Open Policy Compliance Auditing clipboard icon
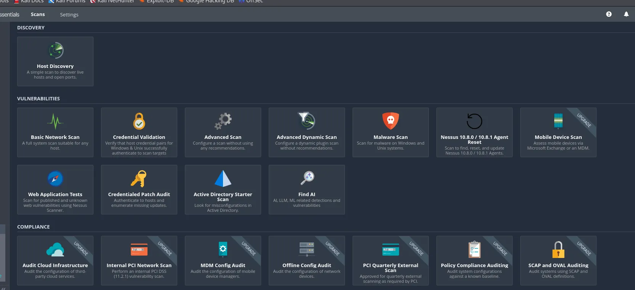635x290 pixels. pos(474,250)
